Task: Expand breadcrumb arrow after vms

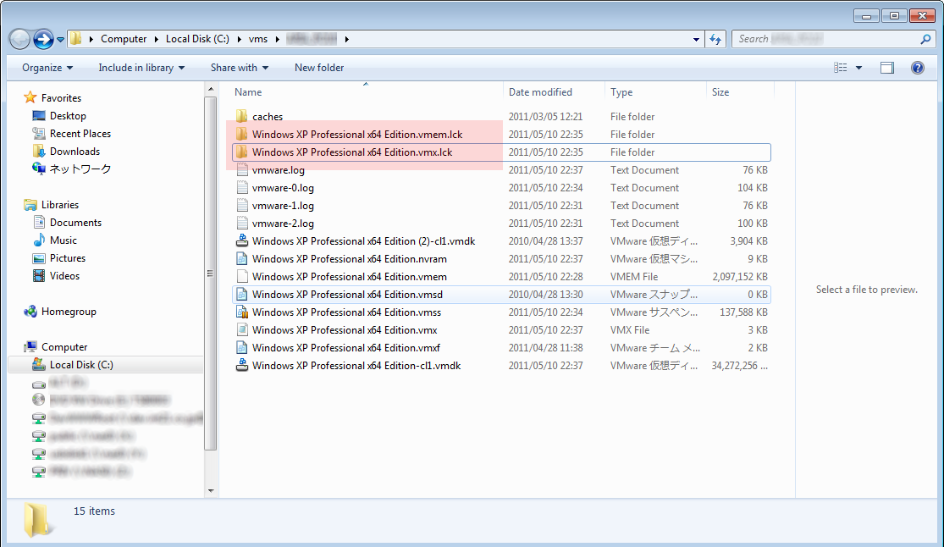Action: 278,39
